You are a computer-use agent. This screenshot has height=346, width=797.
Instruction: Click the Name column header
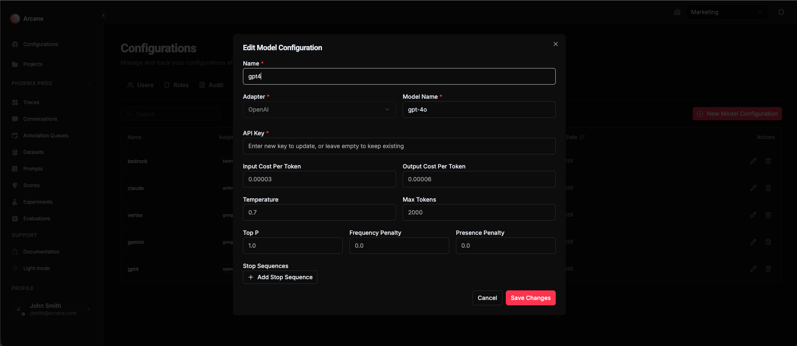(x=134, y=137)
